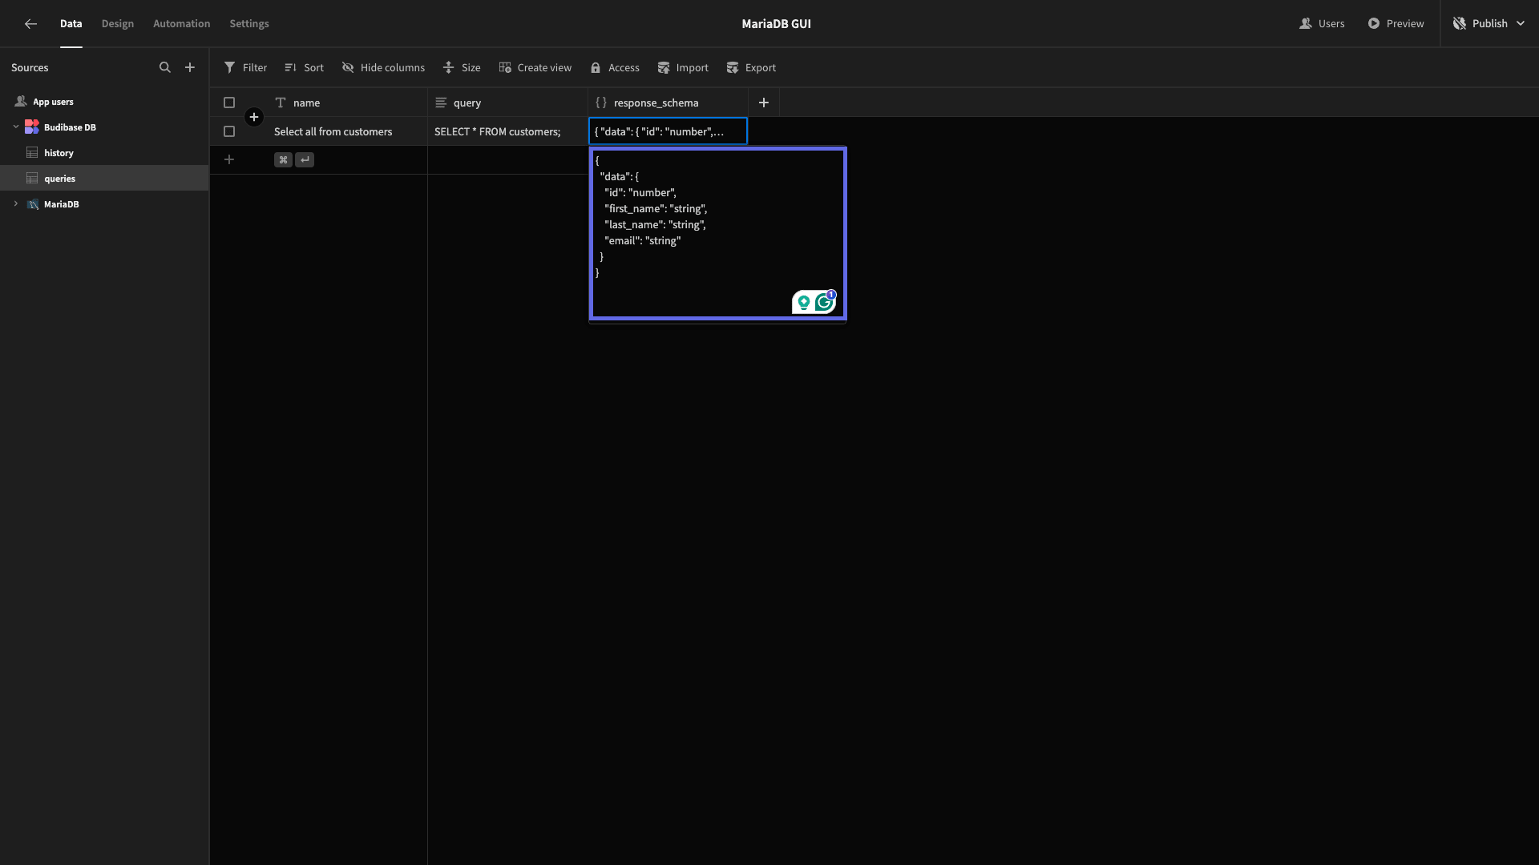The image size is (1539, 865).
Task: Expand the MariaDB source
Action: pyautogui.click(x=16, y=203)
